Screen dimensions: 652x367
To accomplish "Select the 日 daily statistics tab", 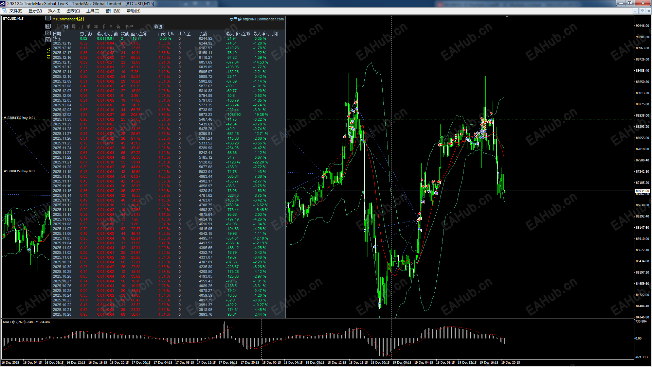I will (66, 27).
